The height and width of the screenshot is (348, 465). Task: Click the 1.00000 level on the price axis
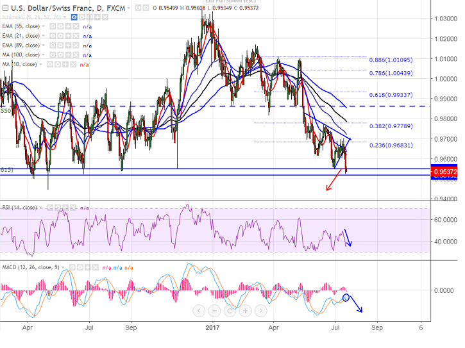446,79
